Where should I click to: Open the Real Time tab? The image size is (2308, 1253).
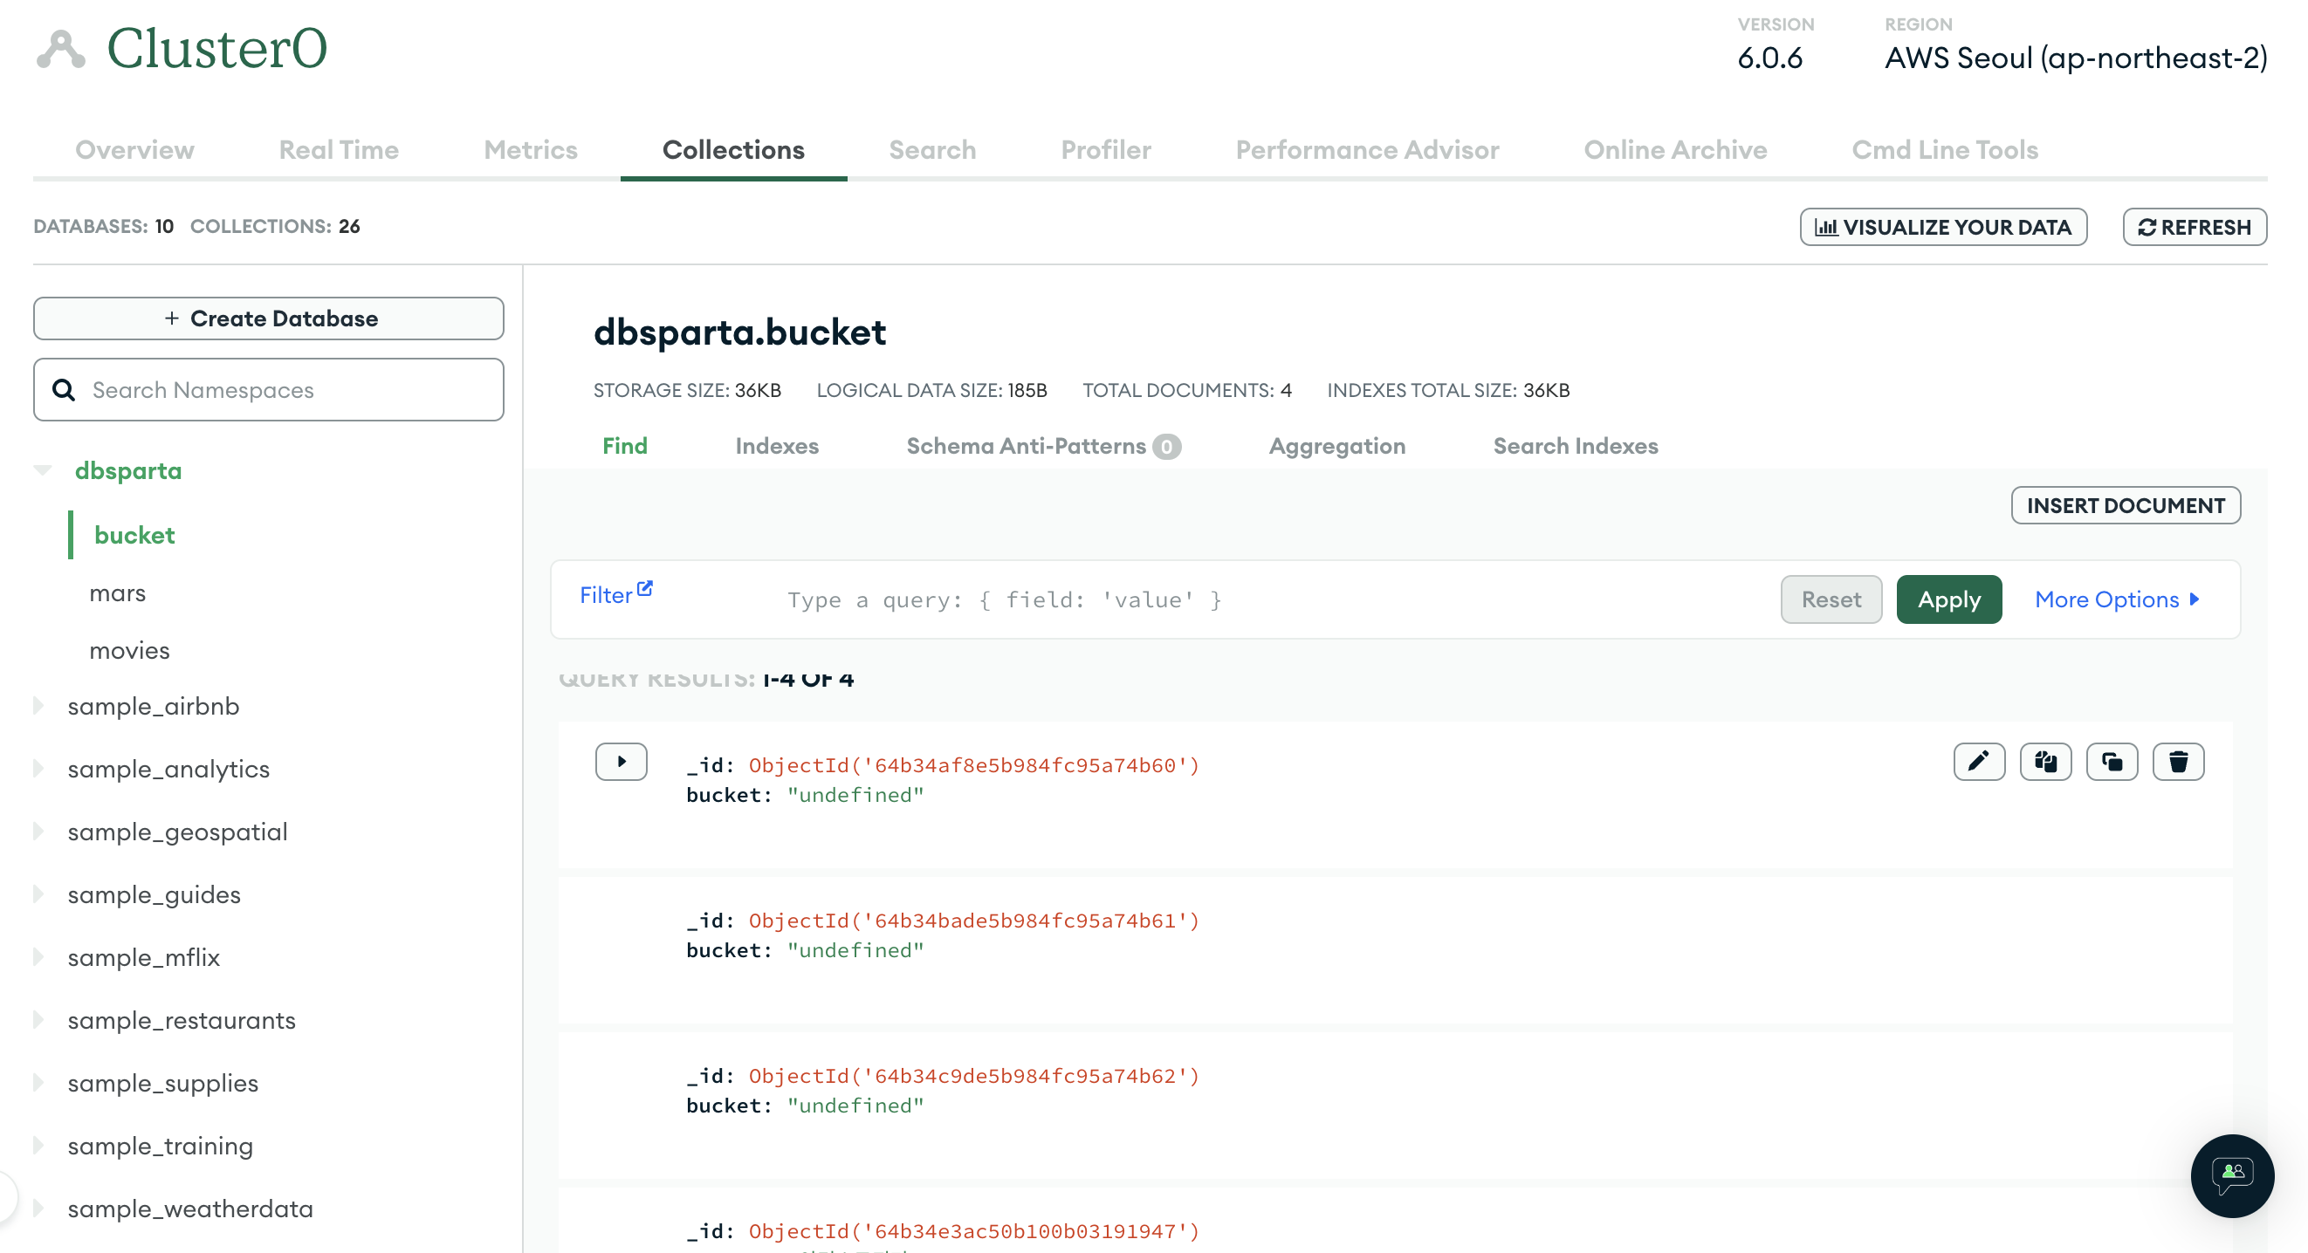point(339,149)
